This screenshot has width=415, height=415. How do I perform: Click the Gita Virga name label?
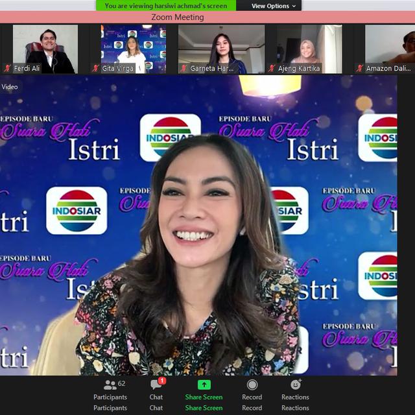(x=117, y=69)
